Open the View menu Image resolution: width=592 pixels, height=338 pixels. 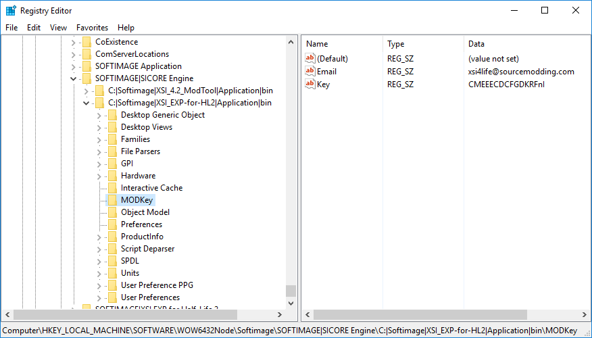click(x=58, y=28)
